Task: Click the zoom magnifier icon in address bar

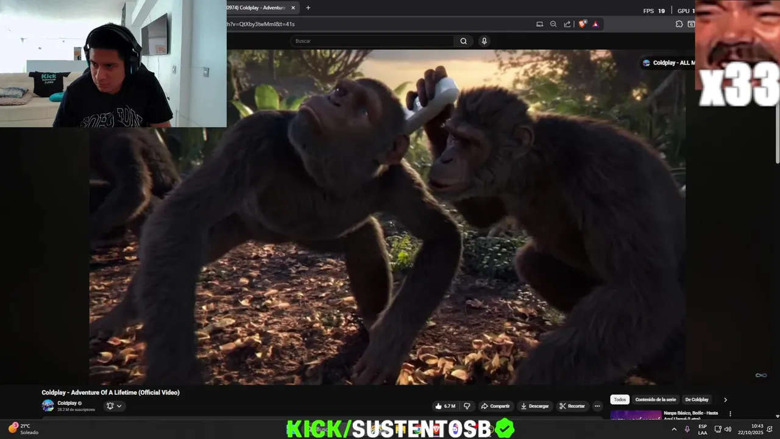Action: click(x=553, y=24)
